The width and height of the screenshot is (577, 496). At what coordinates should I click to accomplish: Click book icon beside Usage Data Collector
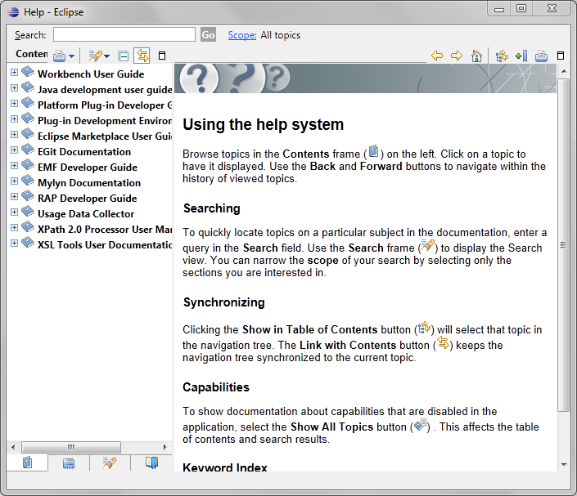pos(28,211)
